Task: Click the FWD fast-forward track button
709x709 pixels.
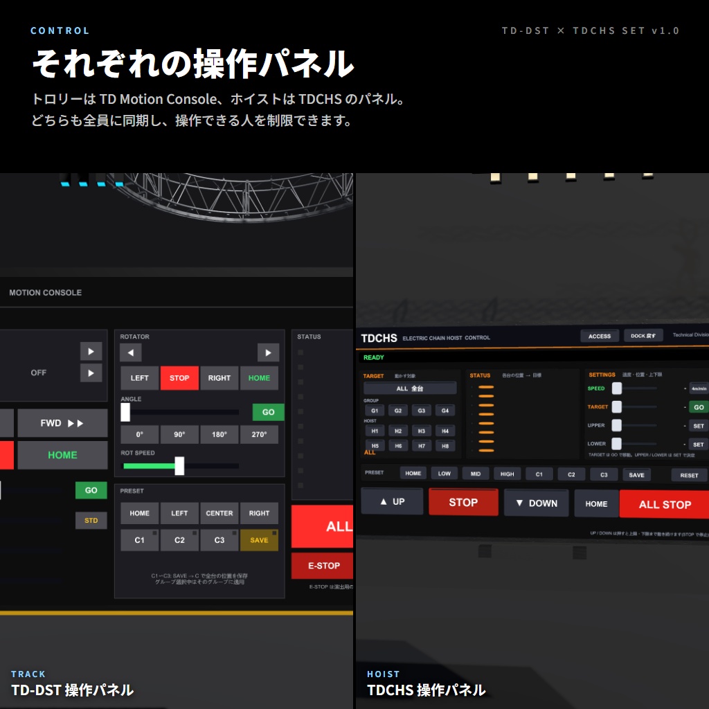Action: pos(62,423)
